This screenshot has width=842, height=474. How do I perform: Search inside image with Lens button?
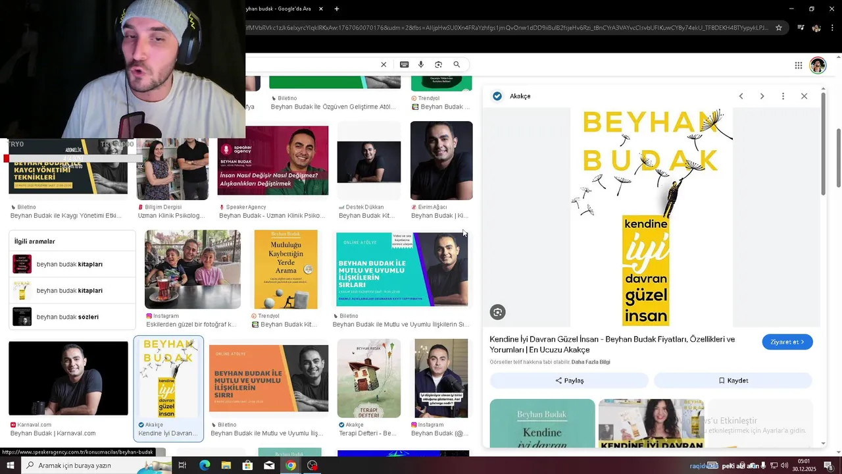tap(498, 313)
